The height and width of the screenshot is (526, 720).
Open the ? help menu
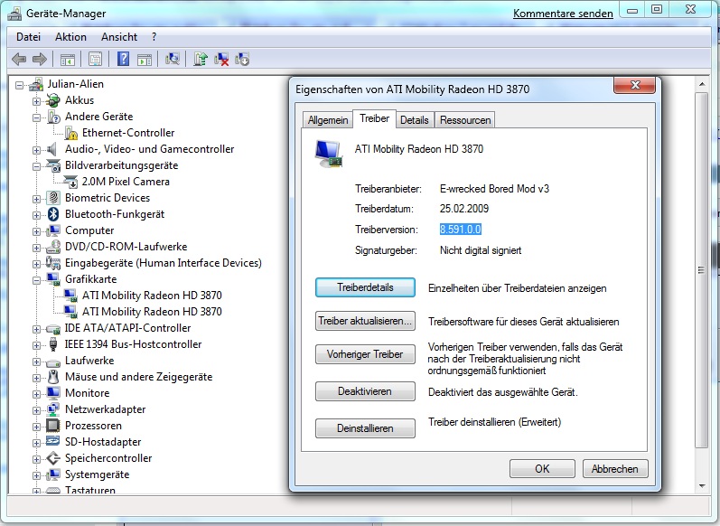click(154, 37)
